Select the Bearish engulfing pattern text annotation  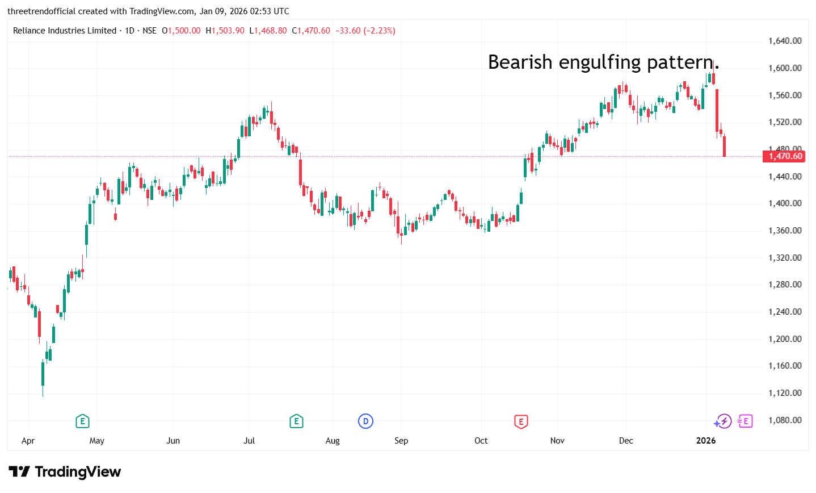(x=603, y=62)
